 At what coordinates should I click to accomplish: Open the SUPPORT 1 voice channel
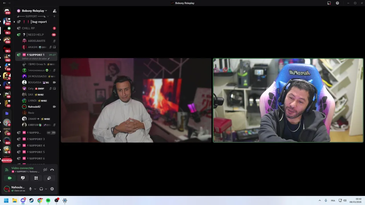[36, 55]
